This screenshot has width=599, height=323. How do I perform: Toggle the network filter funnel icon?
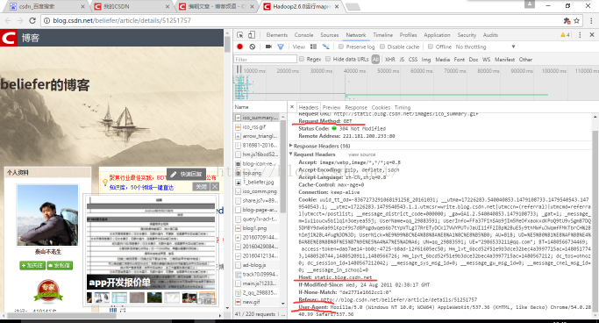point(281,47)
